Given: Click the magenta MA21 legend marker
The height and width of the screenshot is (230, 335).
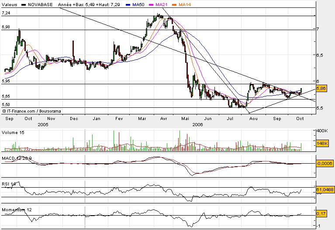Looking at the screenshot, I should click(151, 5).
